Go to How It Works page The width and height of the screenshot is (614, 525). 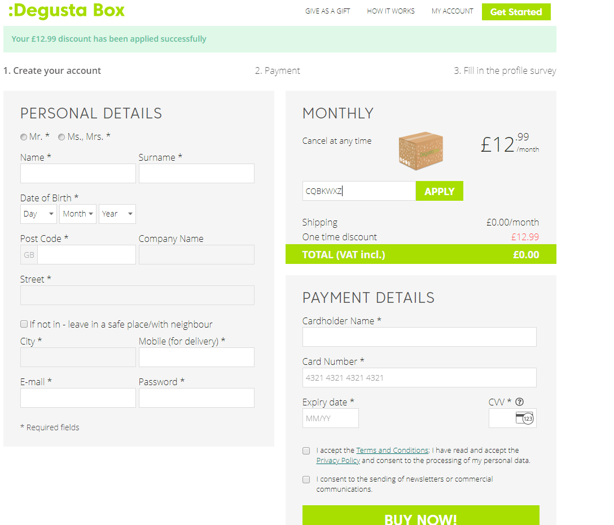(391, 11)
